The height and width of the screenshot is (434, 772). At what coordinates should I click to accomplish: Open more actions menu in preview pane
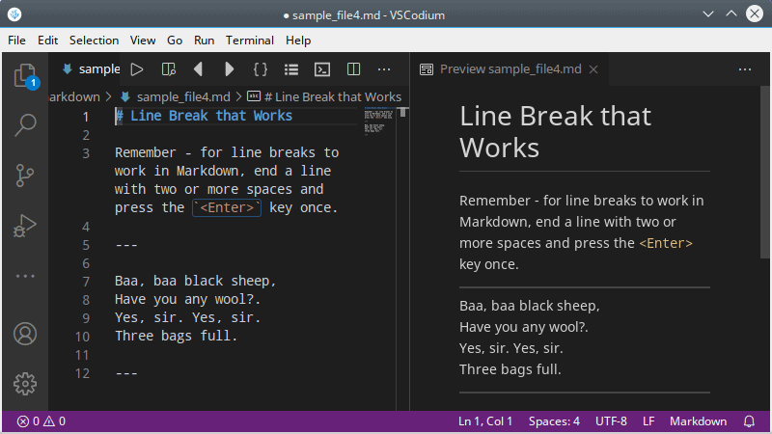pos(744,69)
